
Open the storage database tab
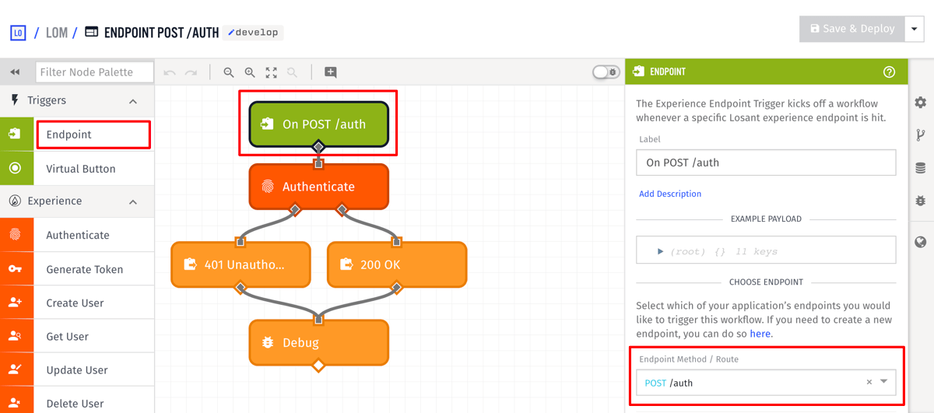921,168
